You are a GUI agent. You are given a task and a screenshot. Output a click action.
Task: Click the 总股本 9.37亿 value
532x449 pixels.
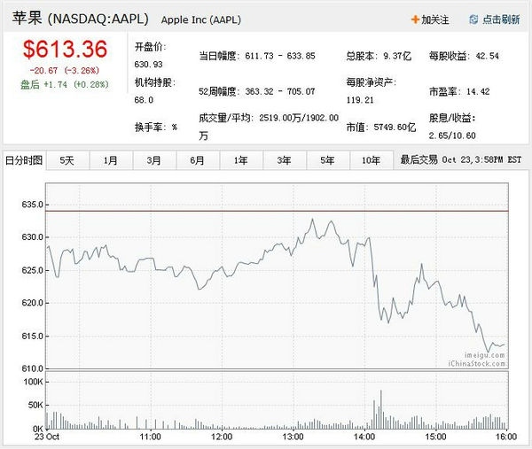[x=379, y=56]
